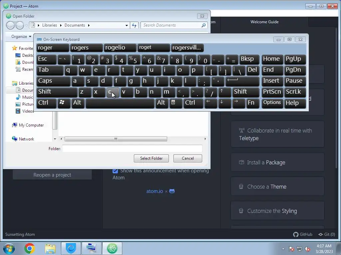Toggle the right Shift key on the keyboard
The width and height of the screenshot is (341, 255).
pyautogui.click(x=246, y=92)
